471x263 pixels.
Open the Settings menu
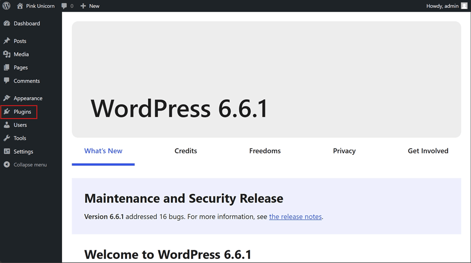point(23,151)
